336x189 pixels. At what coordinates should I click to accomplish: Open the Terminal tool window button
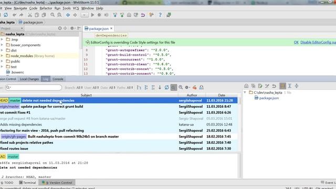coord(27,183)
